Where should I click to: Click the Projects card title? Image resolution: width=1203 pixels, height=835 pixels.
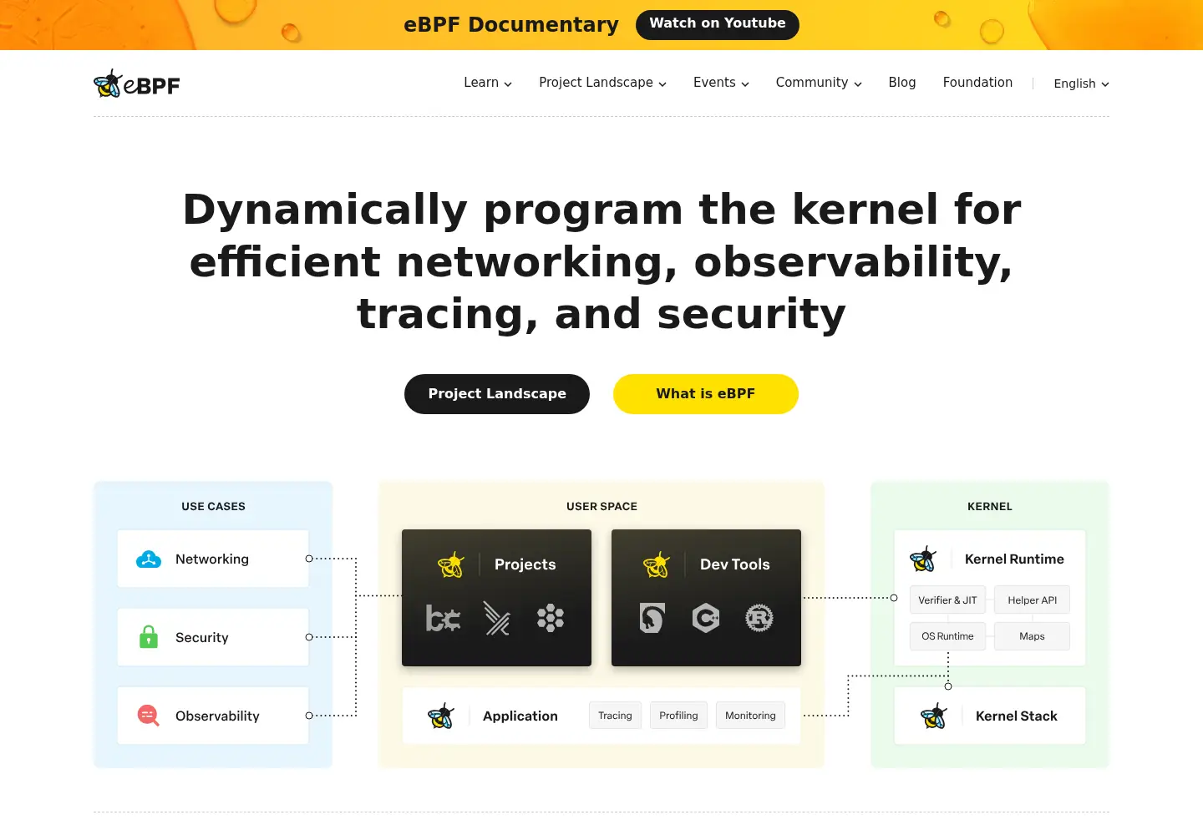click(525, 564)
